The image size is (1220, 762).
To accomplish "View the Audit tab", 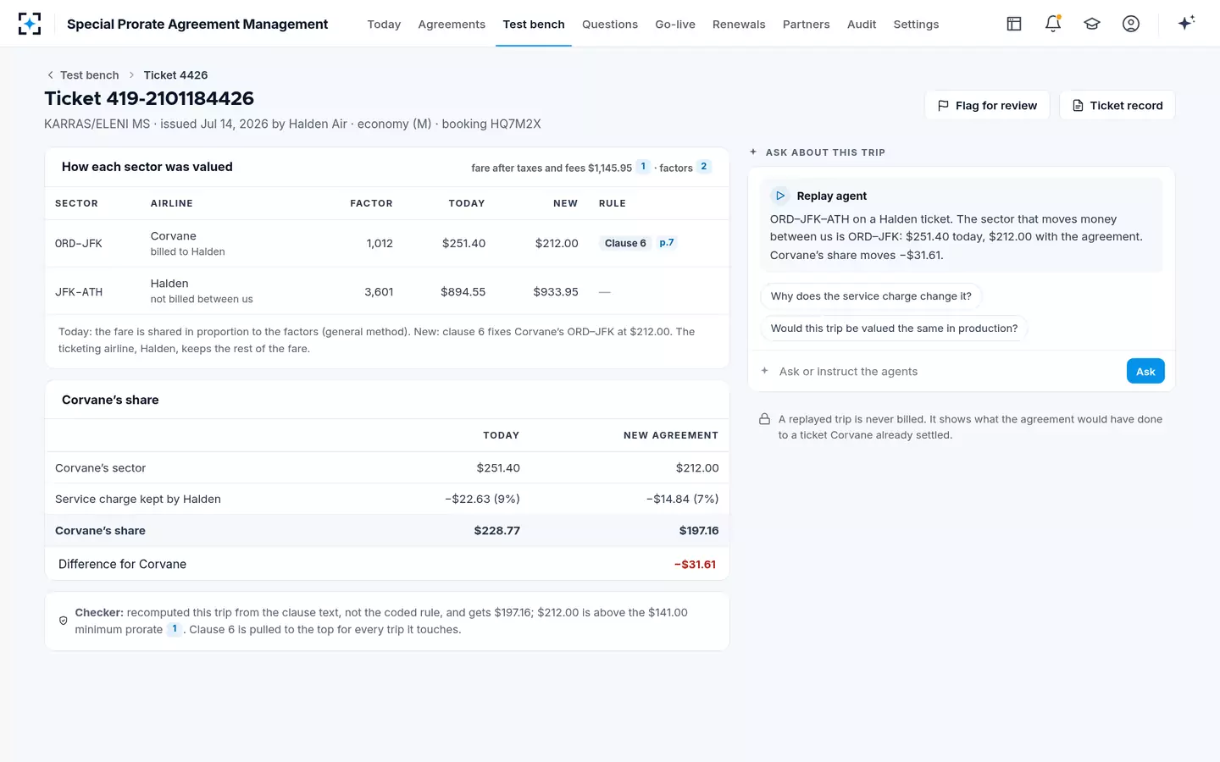I will click(x=862, y=25).
